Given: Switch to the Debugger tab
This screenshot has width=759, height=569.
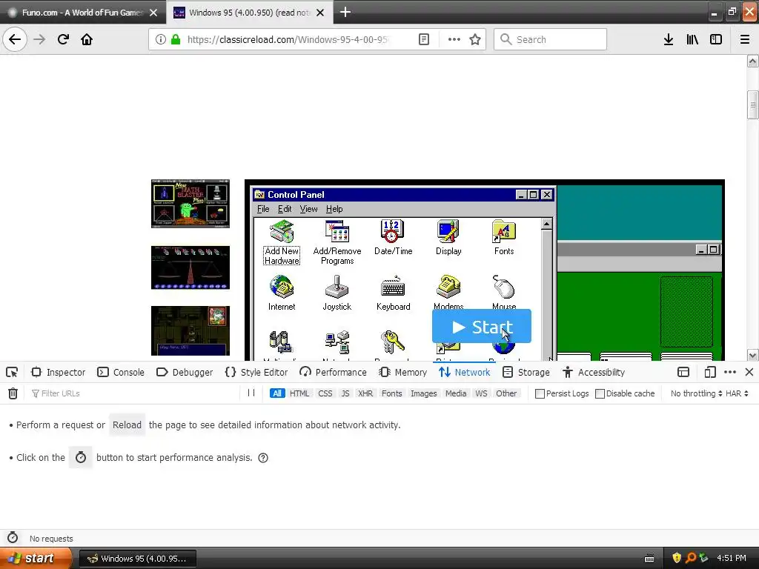Looking at the screenshot, I should click(x=185, y=372).
